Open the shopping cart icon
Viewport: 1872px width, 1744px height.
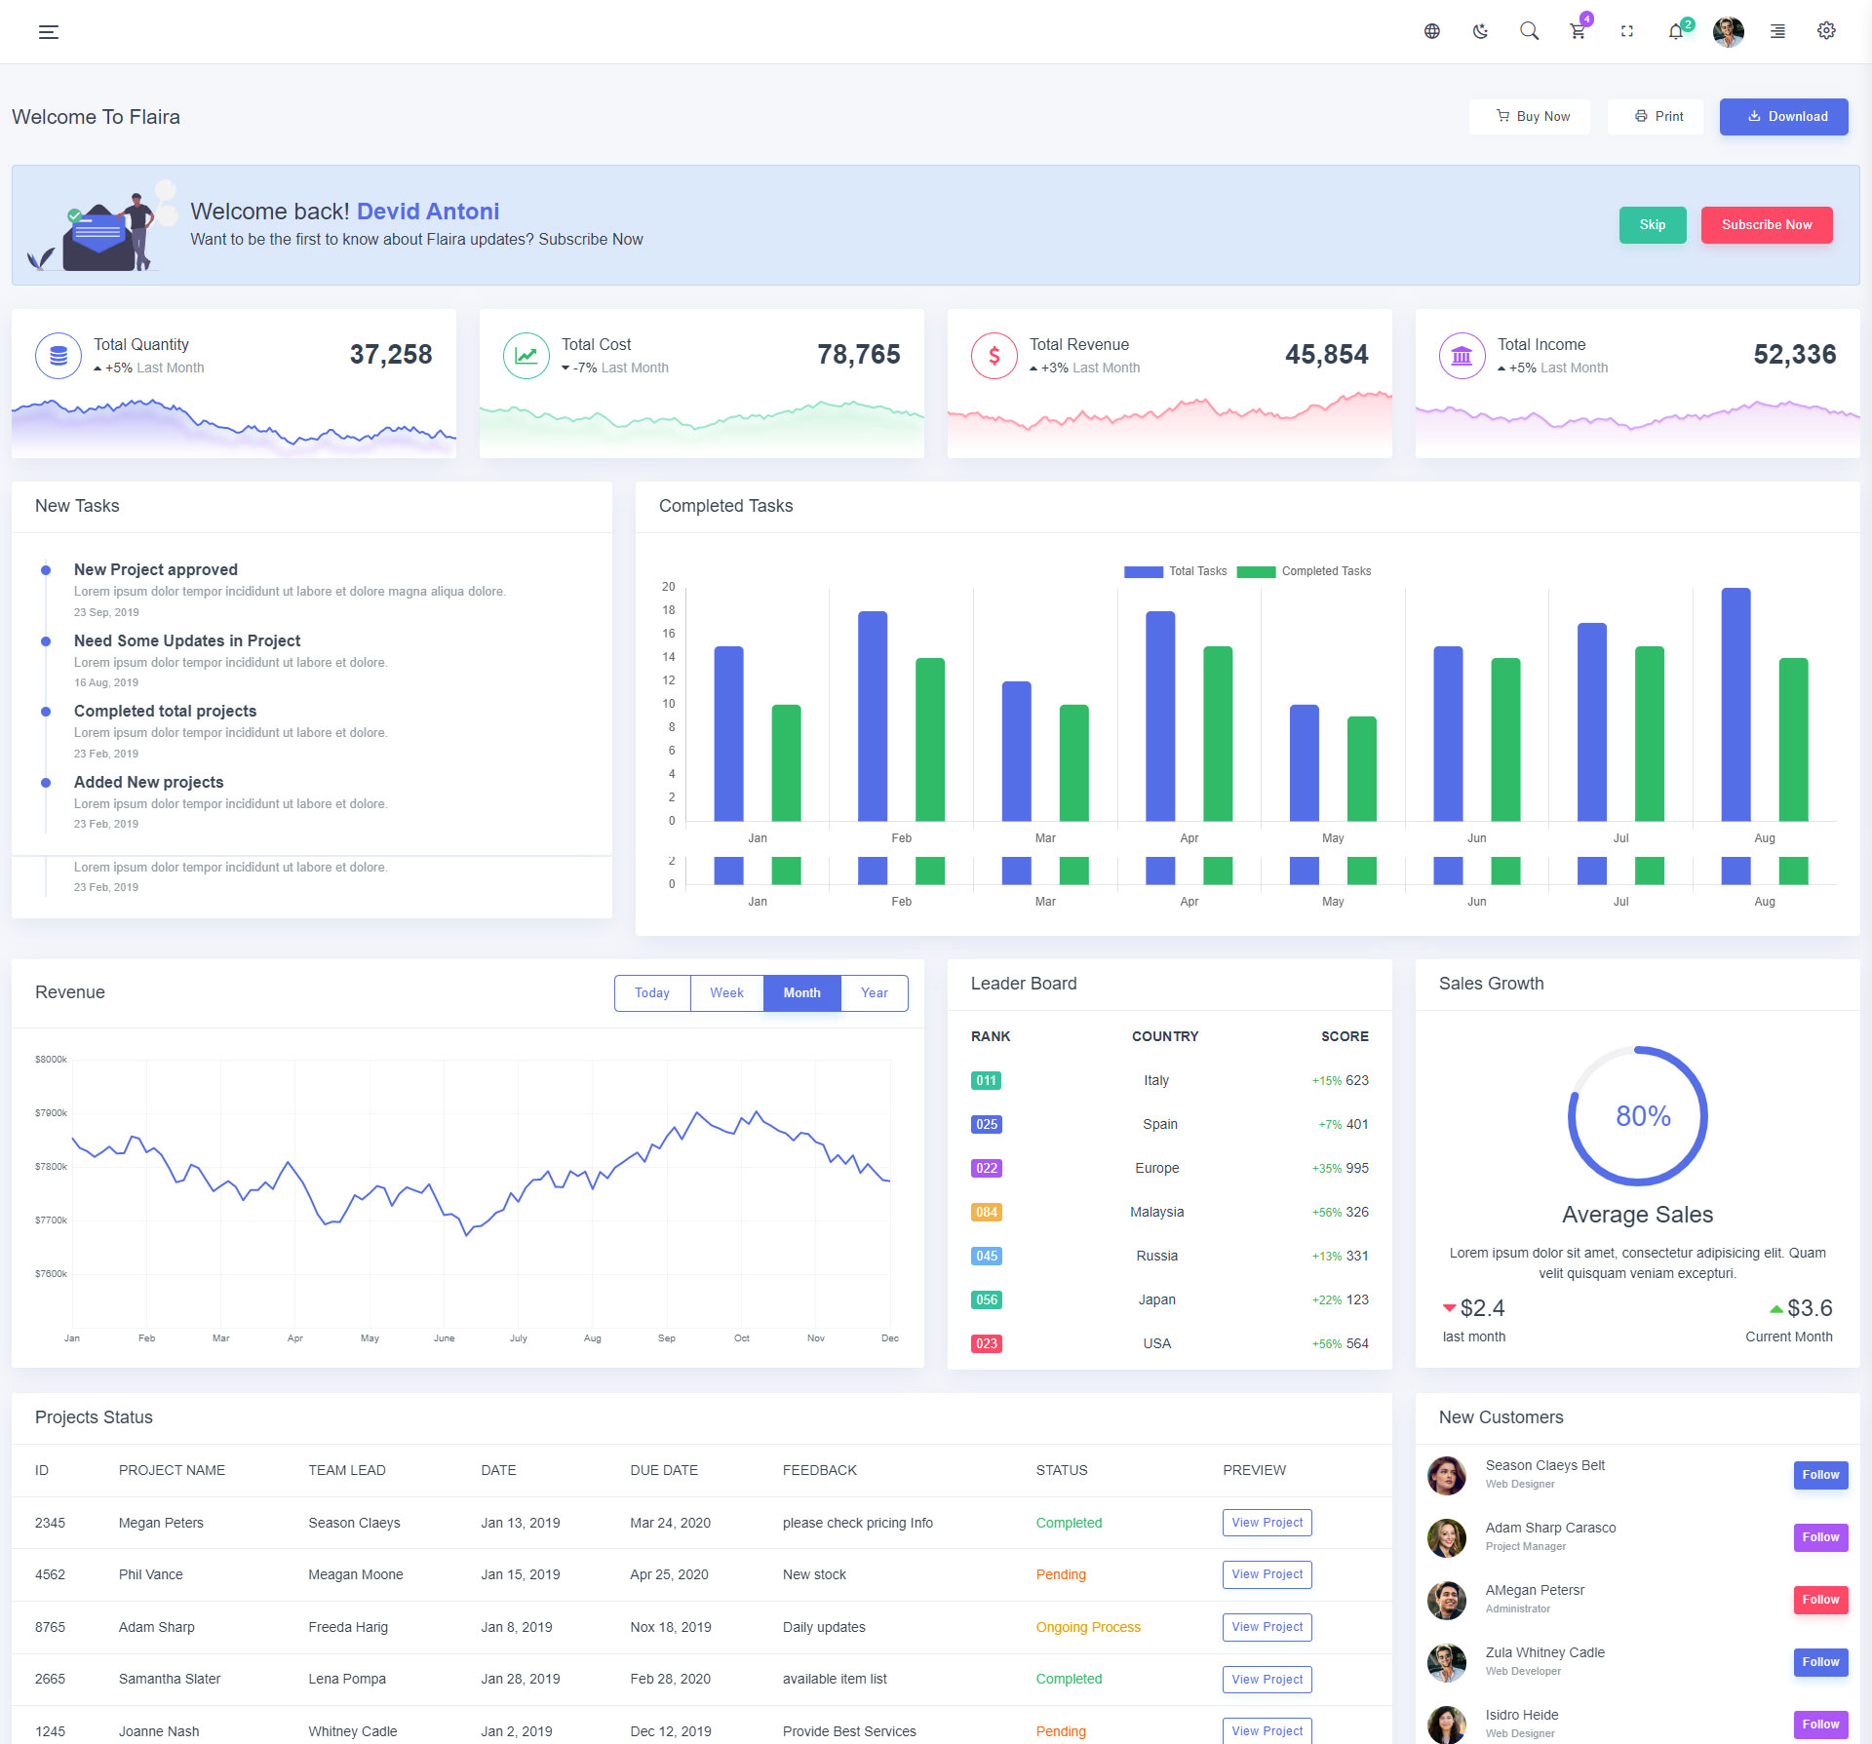click(x=1578, y=31)
